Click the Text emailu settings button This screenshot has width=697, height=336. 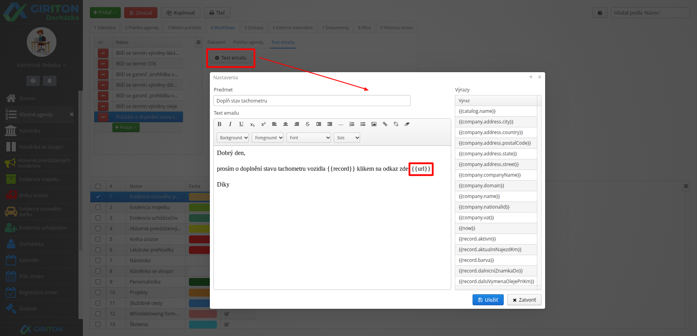tap(231, 58)
